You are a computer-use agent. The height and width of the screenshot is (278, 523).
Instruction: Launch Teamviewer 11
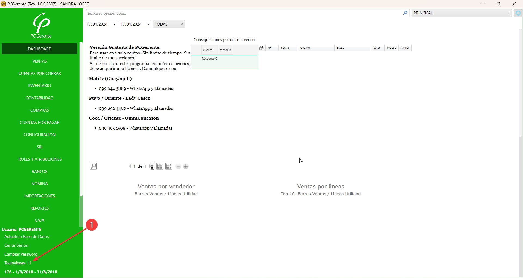click(x=17, y=263)
